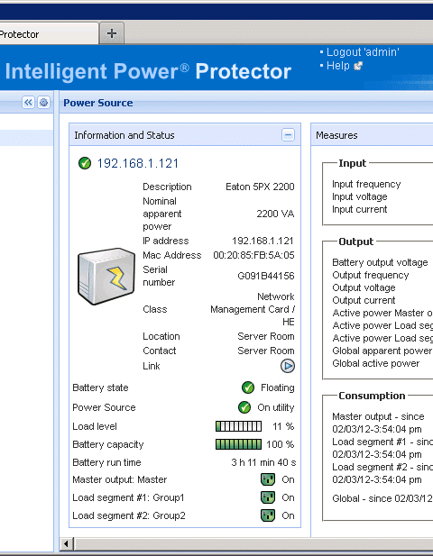The image size is (433, 556).
Task: Select the 100 % battery capacity value
Action: [x=280, y=444]
